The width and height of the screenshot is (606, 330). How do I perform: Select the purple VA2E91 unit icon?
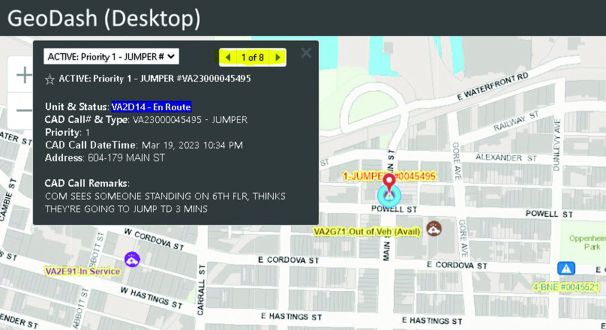coord(132,259)
